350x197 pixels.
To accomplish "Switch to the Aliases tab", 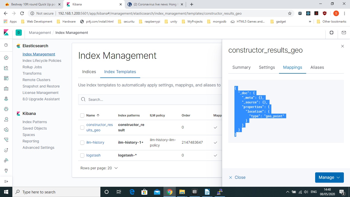I will (x=317, y=67).
